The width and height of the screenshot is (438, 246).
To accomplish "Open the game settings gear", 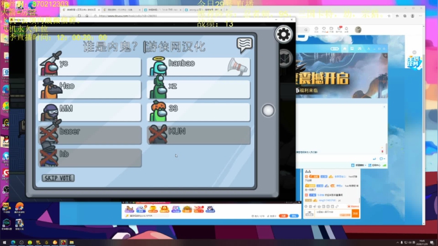I will (x=283, y=35).
